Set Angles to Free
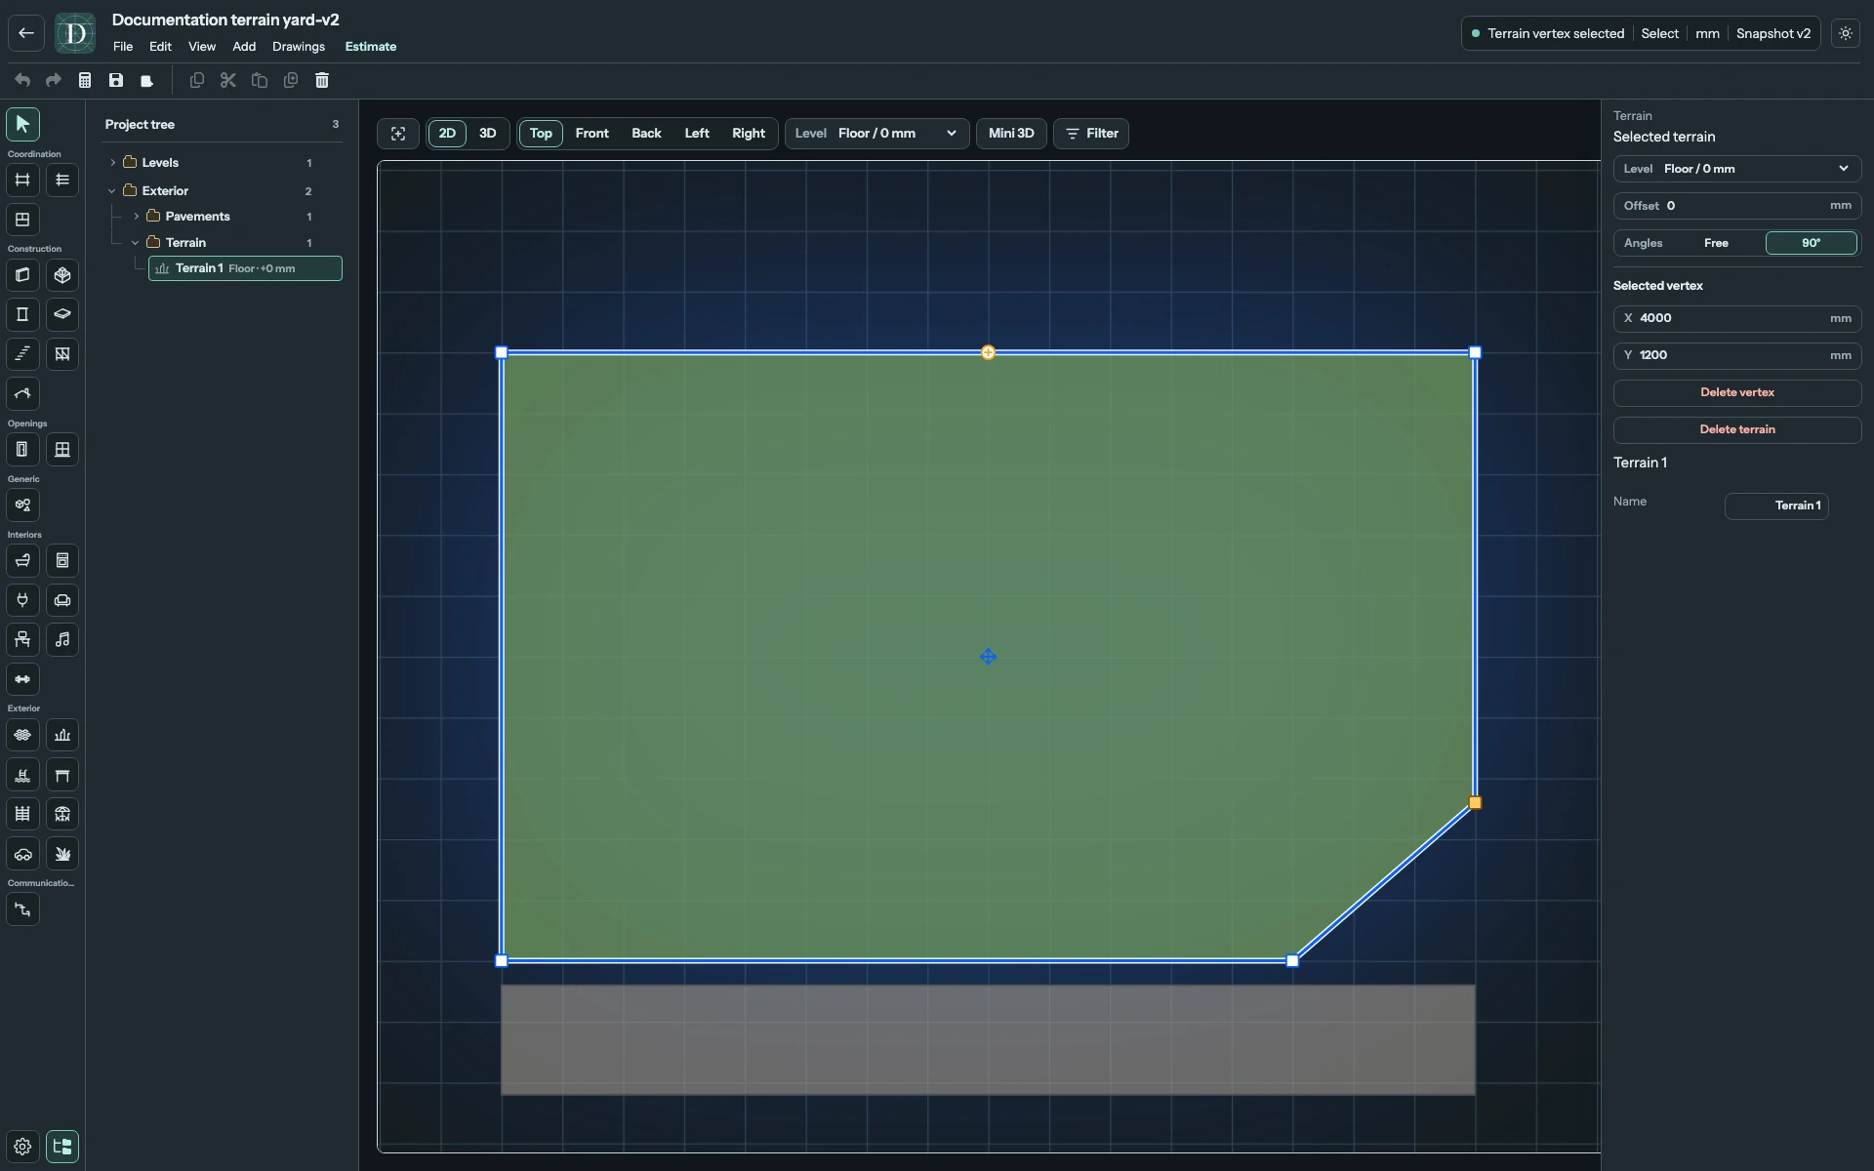Screen dimensions: 1874x1171 click(1716, 243)
